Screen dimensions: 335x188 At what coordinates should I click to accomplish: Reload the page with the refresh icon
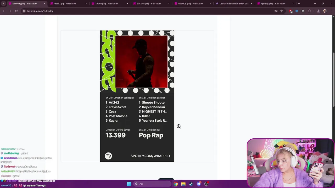[x=16, y=11]
